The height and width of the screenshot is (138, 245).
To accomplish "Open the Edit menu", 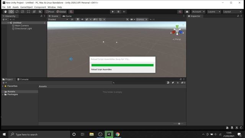I will [x=9, y=7].
